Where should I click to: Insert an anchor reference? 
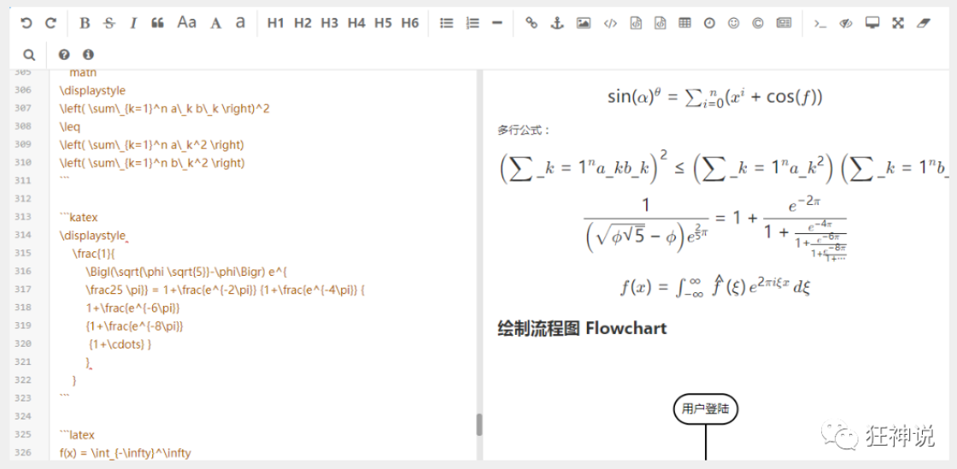point(557,23)
